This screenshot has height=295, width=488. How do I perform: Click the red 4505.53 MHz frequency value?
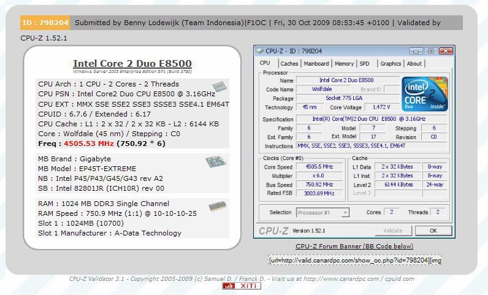(x=89, y=144)
